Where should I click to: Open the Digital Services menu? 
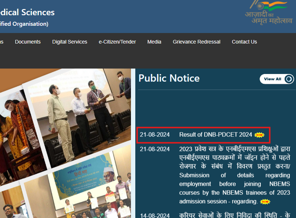(x=70, y=42)
